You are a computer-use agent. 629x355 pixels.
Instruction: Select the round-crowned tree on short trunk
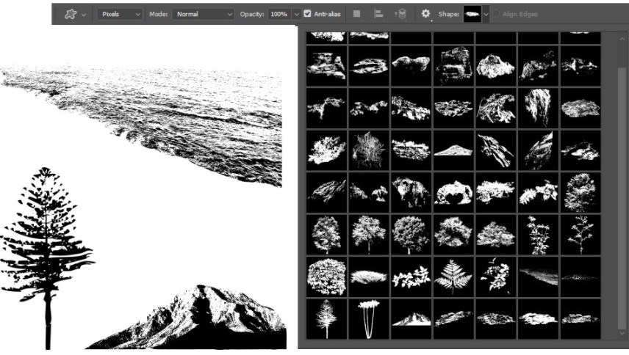tap(411, 235)
